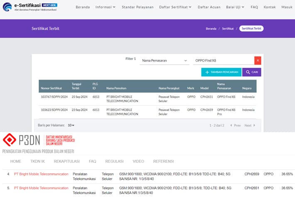The width and height of the screenshot is (295, 197).
Task: Click the Next pagination button
Action: pos(250,125)
